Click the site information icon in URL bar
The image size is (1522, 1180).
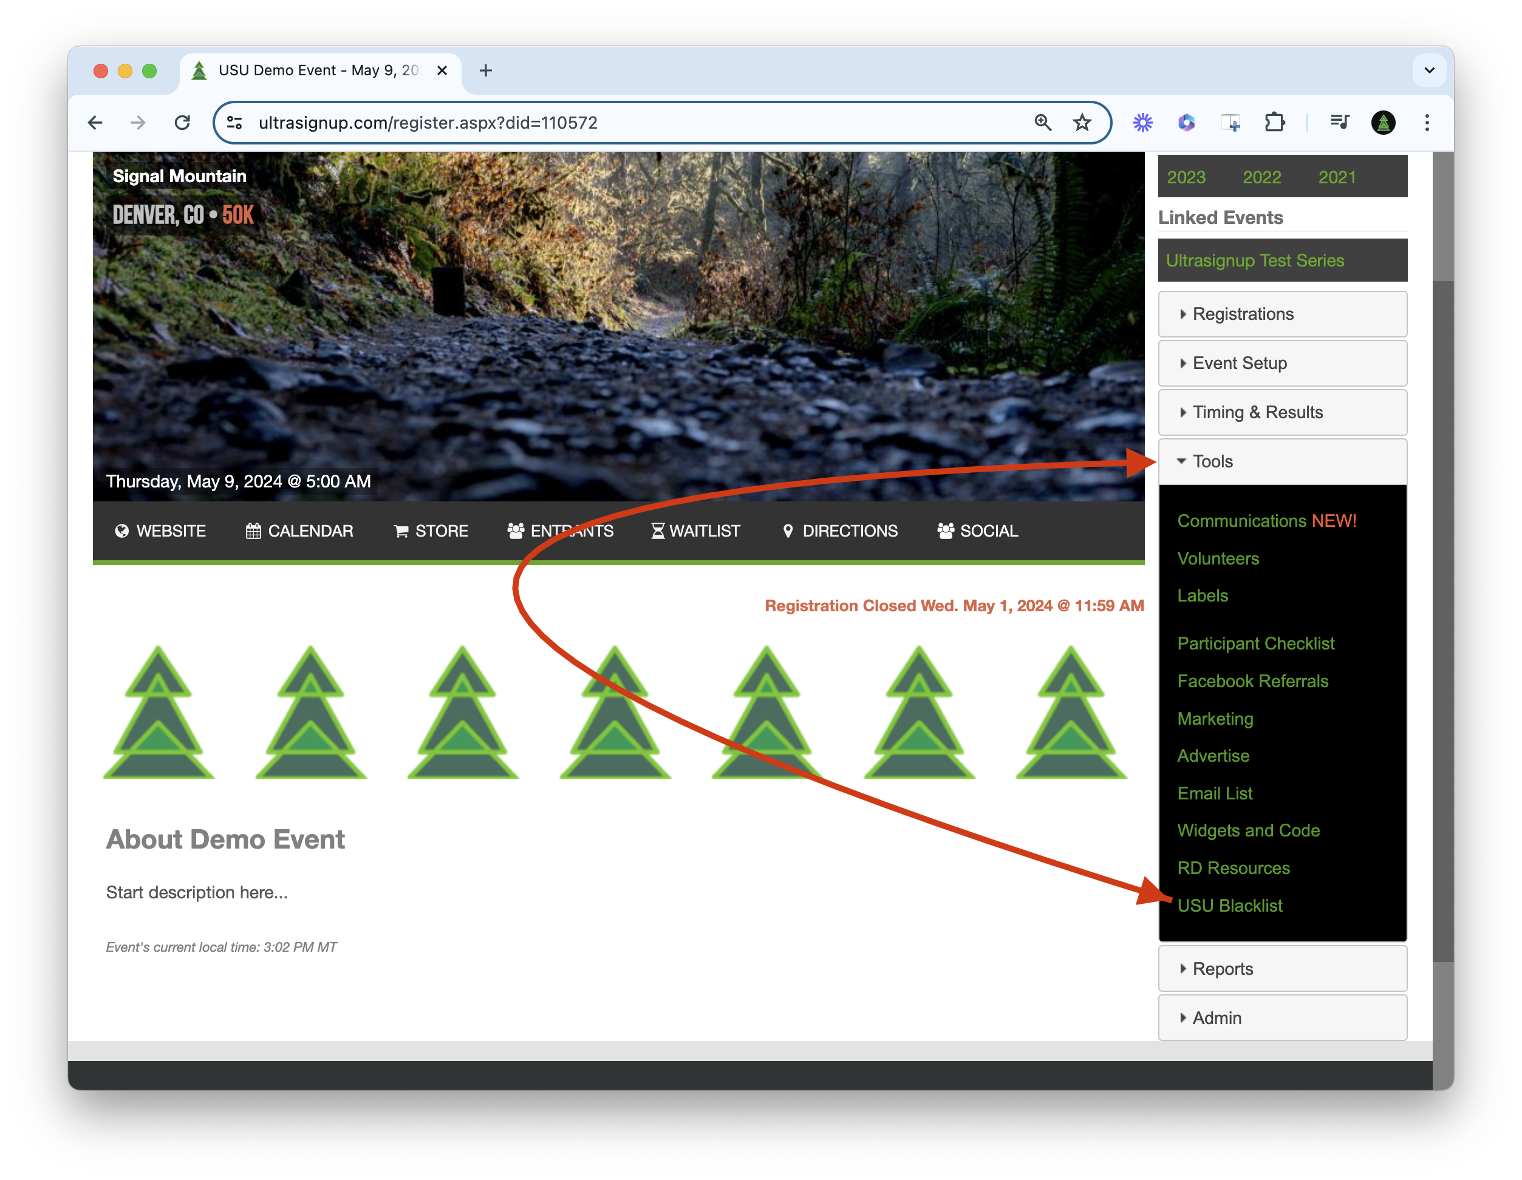point(235,123)
